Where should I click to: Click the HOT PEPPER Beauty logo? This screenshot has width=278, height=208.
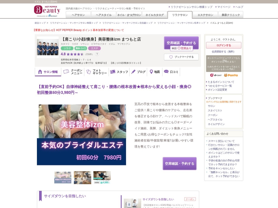(x=47, y=11)
